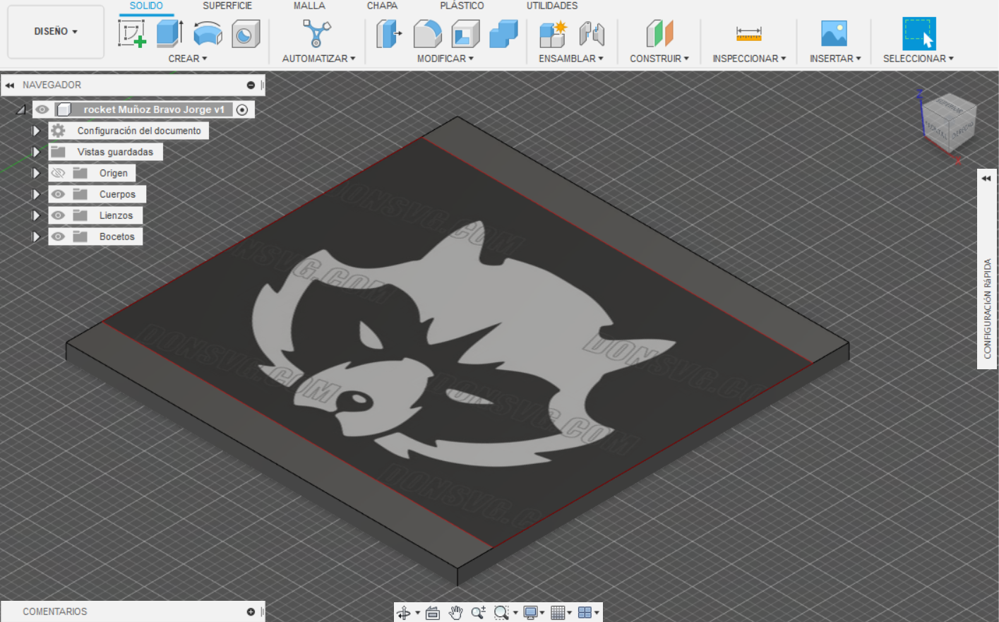Open the INSERTAR dropdown menu

click(x=835, y=59)
